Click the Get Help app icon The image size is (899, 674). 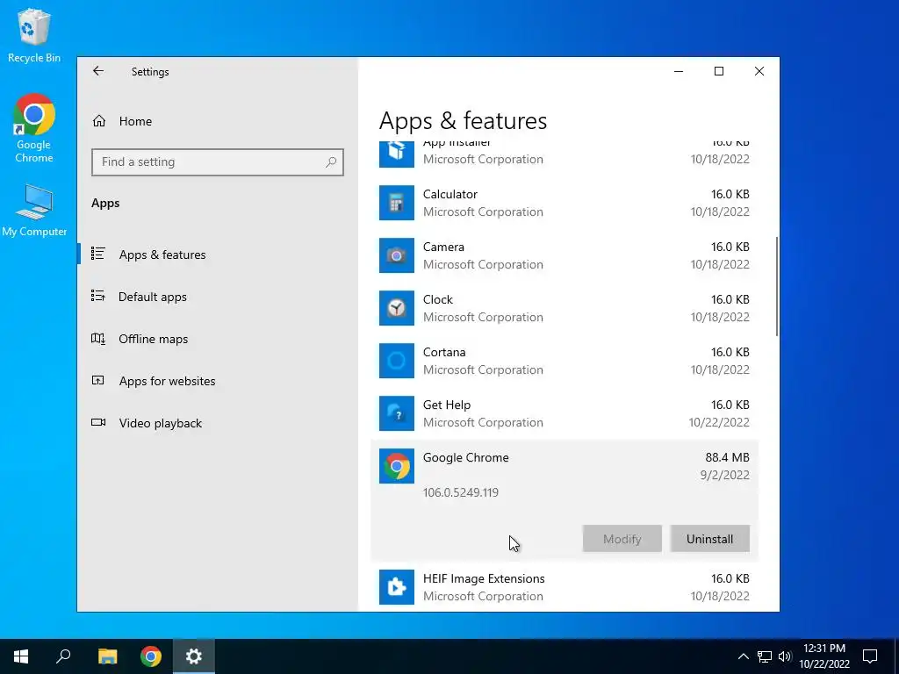tap(396, 414)
